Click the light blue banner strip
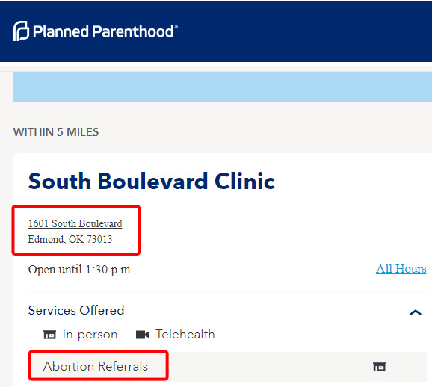The image size is (432, 387). (223, 87)
